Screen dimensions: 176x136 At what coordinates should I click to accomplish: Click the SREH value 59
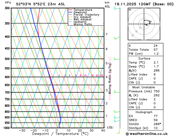[x=156, y=120]
